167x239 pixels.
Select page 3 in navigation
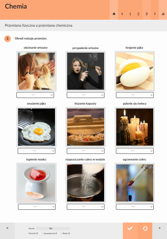pos(146,14)
